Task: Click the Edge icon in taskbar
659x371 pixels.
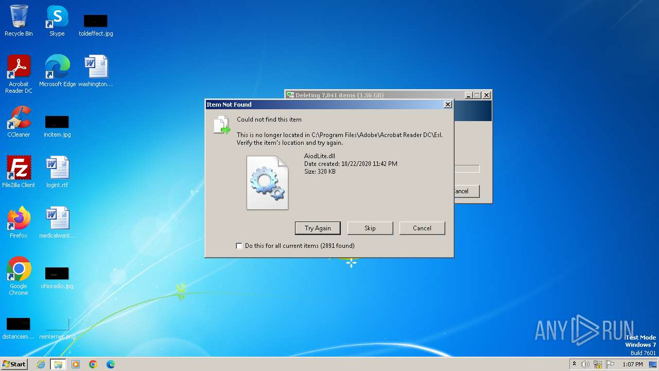Action: [111, 364]
